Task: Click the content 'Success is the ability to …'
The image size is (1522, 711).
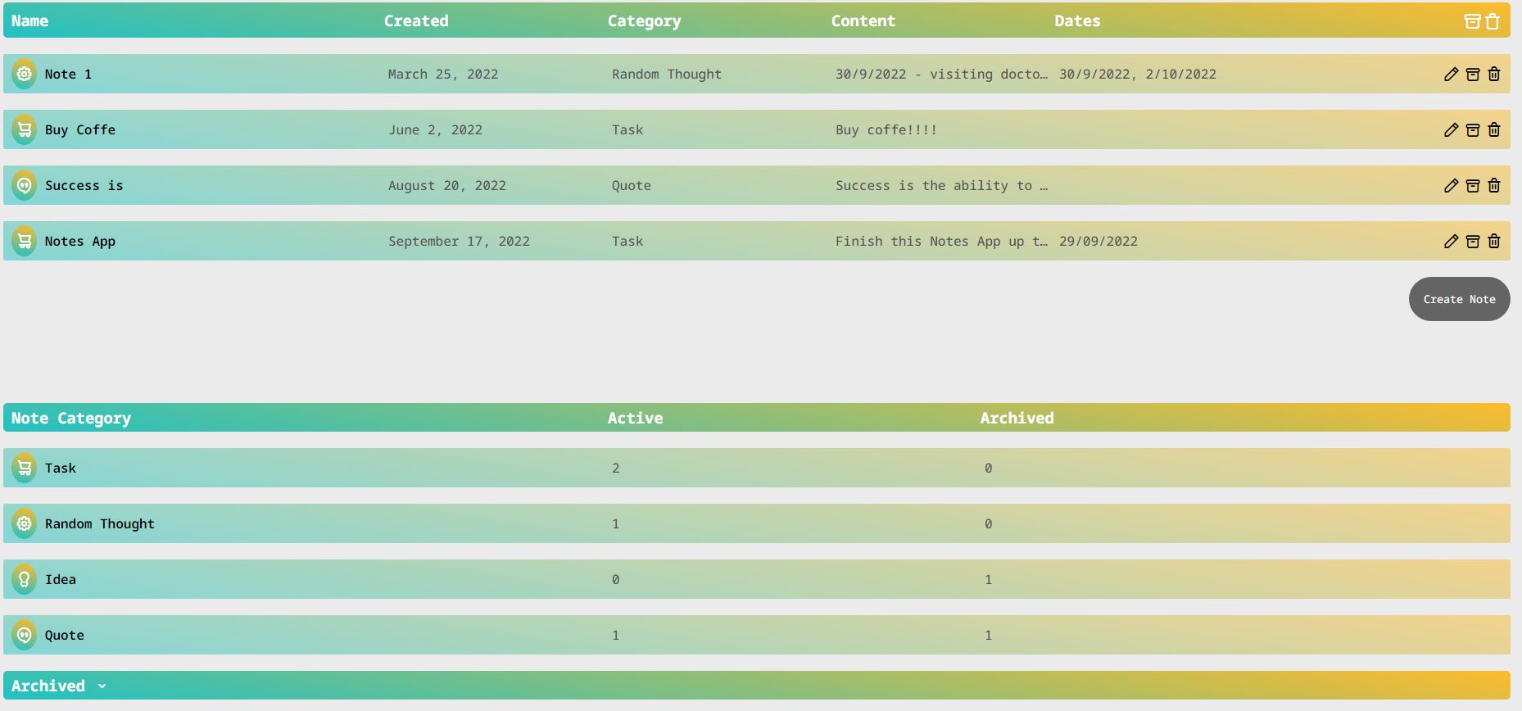Action: pyautogui.click(x=941, y=186)
